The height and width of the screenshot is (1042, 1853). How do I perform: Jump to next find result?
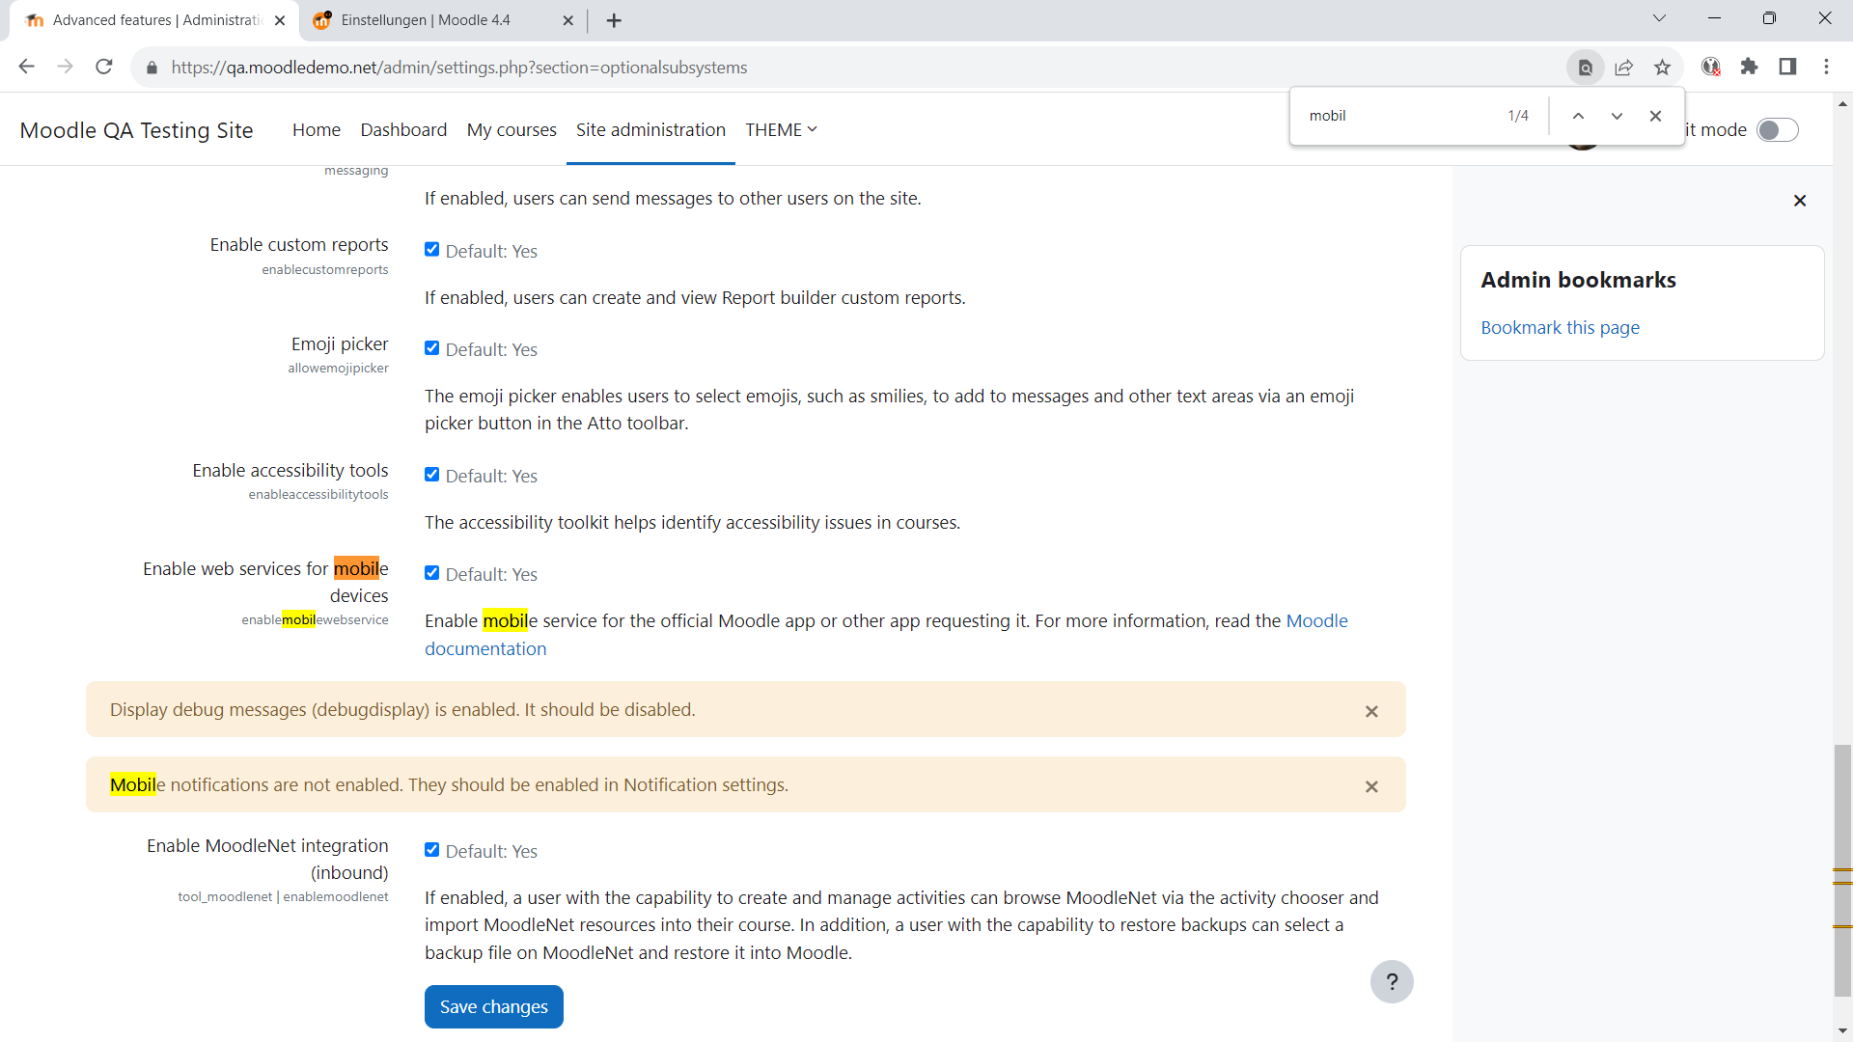pos(1617,116)
